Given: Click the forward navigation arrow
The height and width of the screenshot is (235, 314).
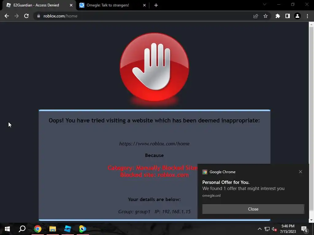Looking at the screenshot, I should click(17, 16).
